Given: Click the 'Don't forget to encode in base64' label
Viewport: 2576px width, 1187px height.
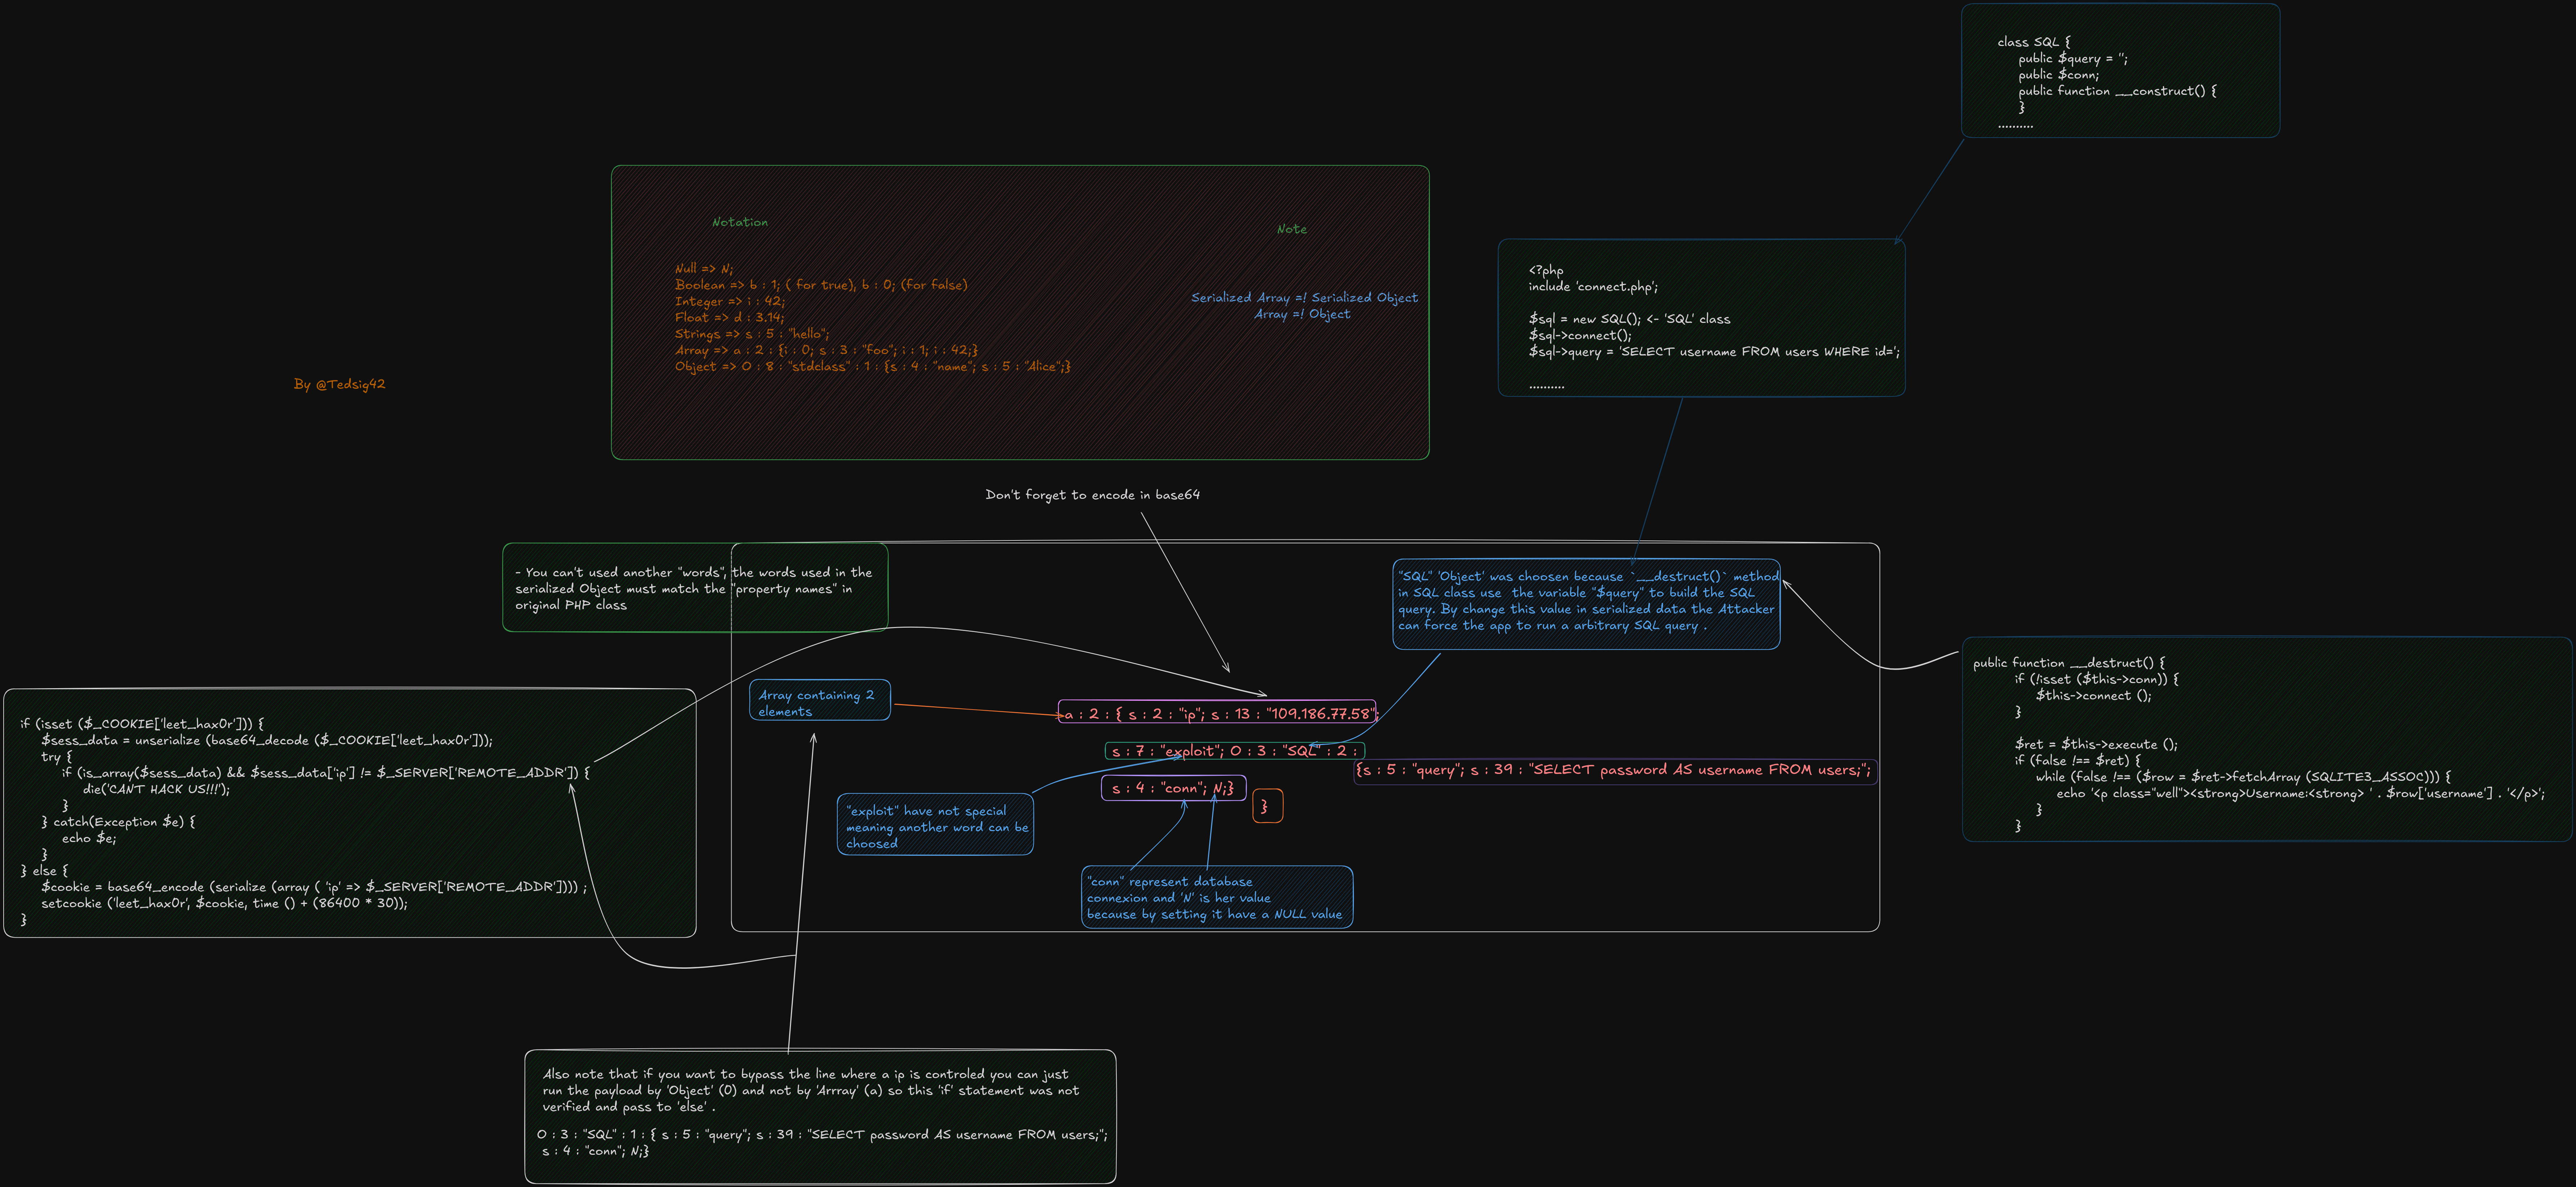Looking at the screenshot, I should [1092, 495].
